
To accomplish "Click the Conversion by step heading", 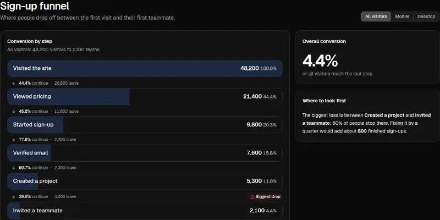I will [30, 41].
